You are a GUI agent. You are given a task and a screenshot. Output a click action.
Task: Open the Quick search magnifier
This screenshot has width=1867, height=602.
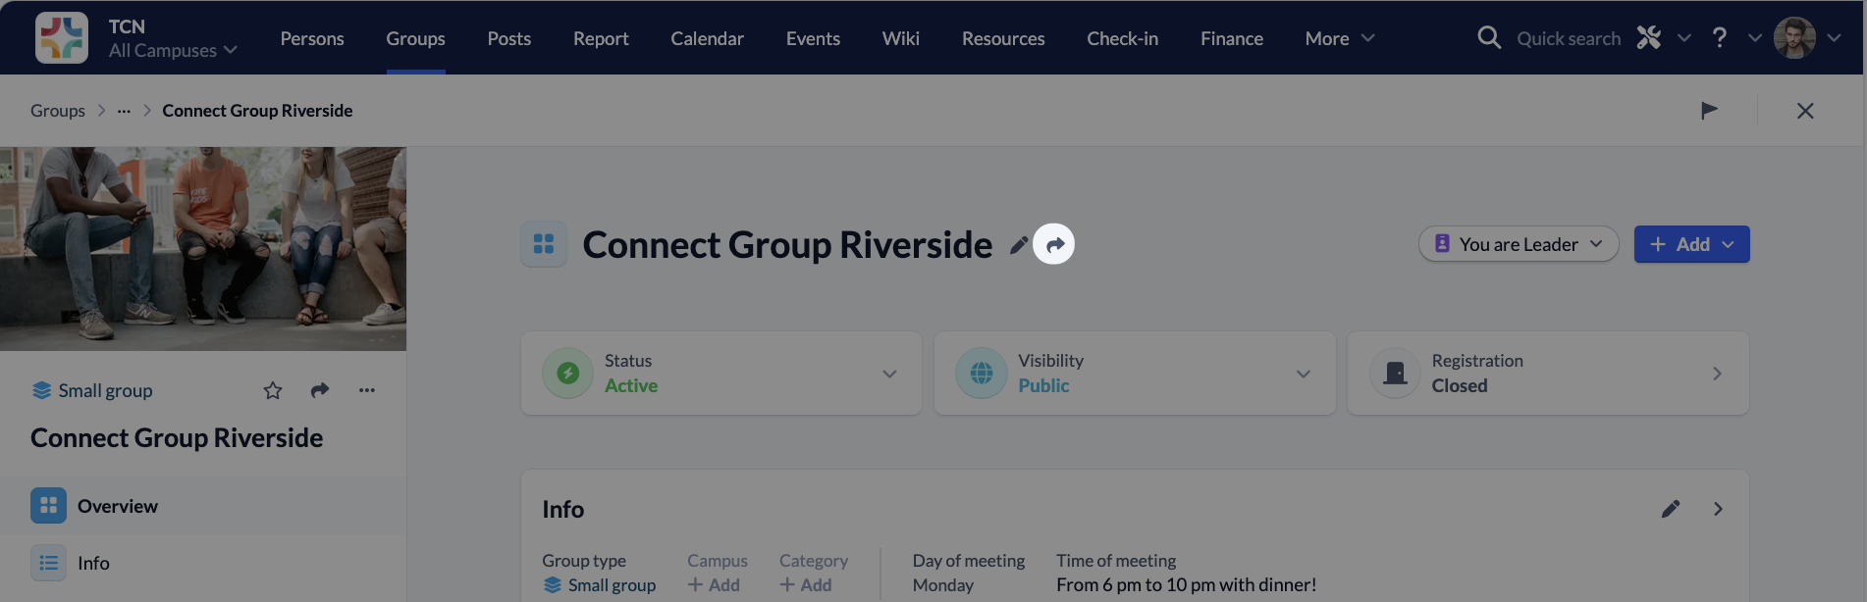tap(1489, 38)
